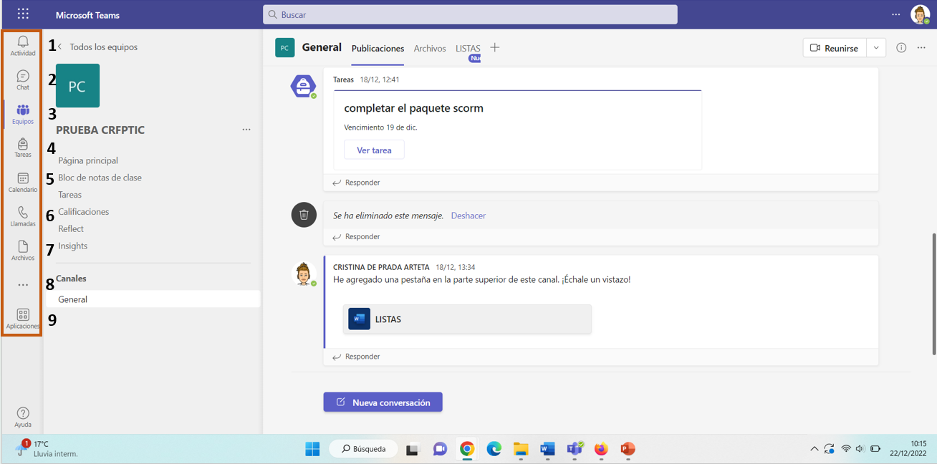Go back to Todos los equipos

coord(98,47)
